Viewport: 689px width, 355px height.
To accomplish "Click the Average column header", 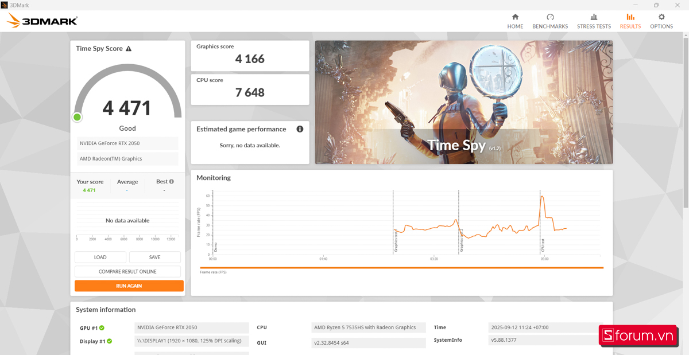I will point(127,182).
